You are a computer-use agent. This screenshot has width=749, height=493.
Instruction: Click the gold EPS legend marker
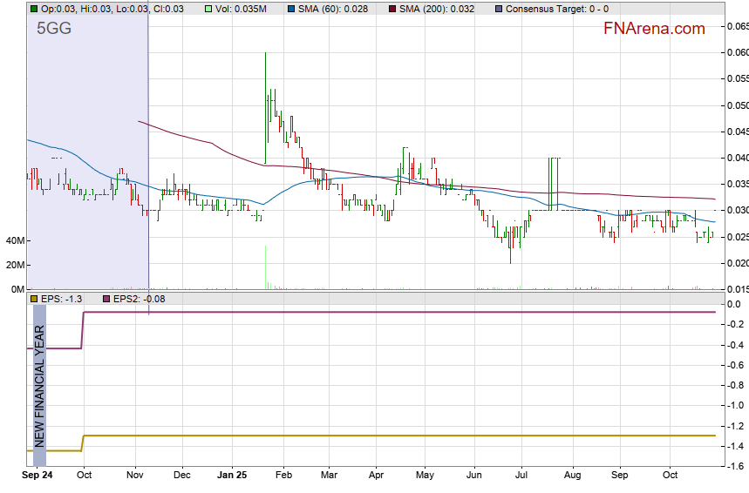pyautogui.click(x=33, y=299)
